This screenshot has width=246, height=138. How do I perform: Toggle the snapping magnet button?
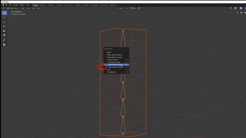click(132, 8)
